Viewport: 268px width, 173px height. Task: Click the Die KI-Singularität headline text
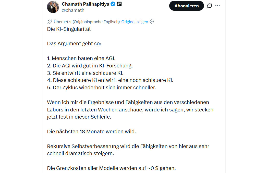69,29
